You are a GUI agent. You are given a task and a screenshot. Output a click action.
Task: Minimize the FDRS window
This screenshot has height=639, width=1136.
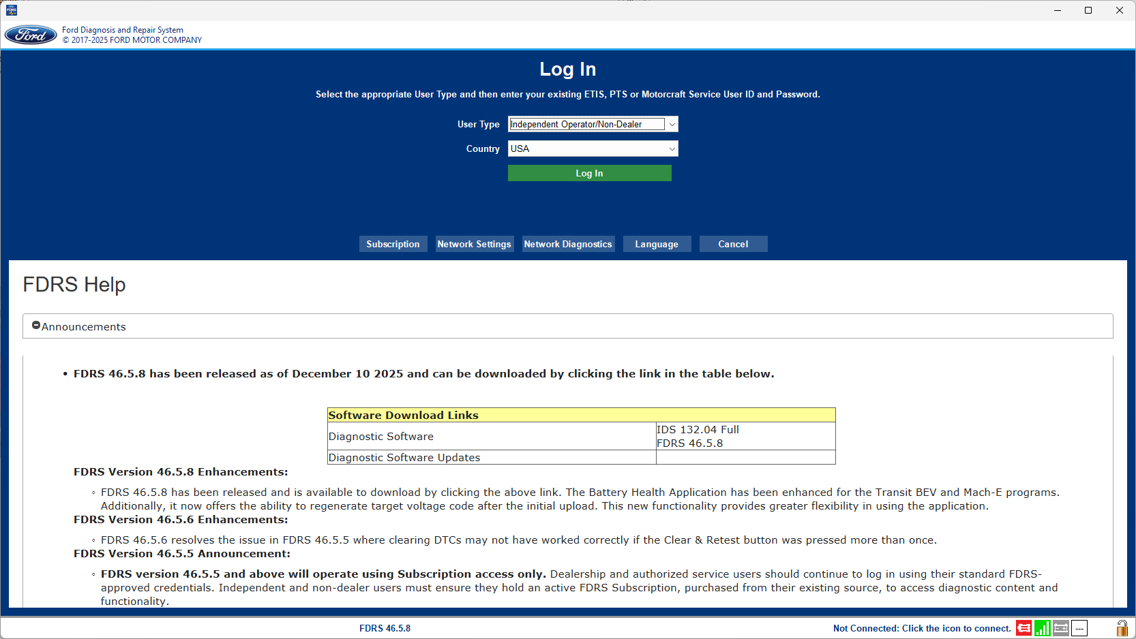click(x=1058, y=10)
